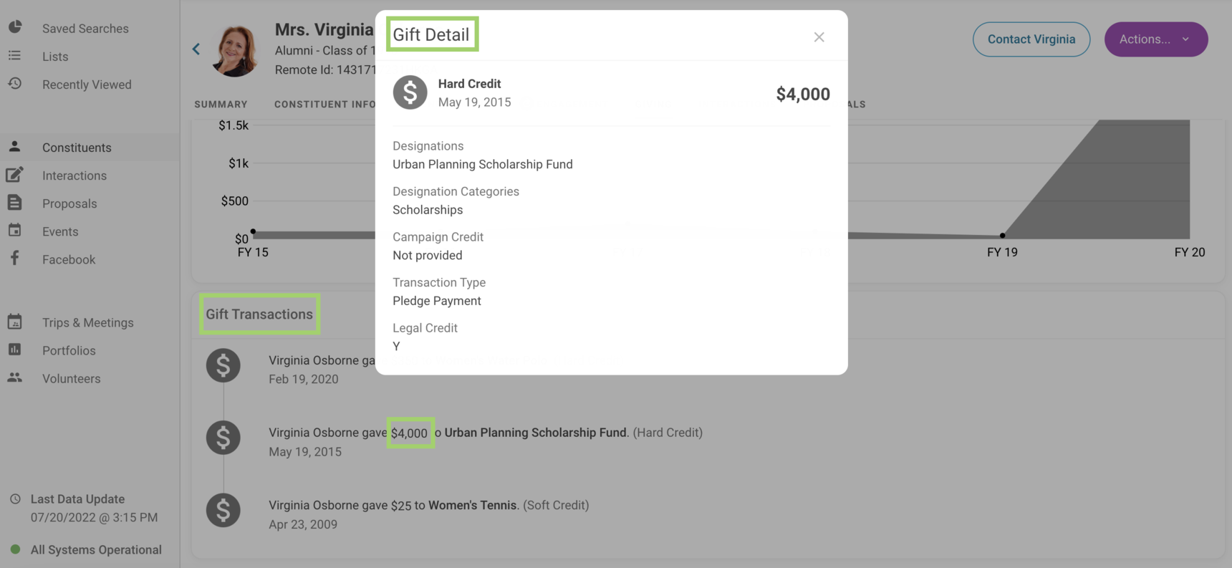Open the Urban Planning Scholarship Fund link

(x=534, y=433)
